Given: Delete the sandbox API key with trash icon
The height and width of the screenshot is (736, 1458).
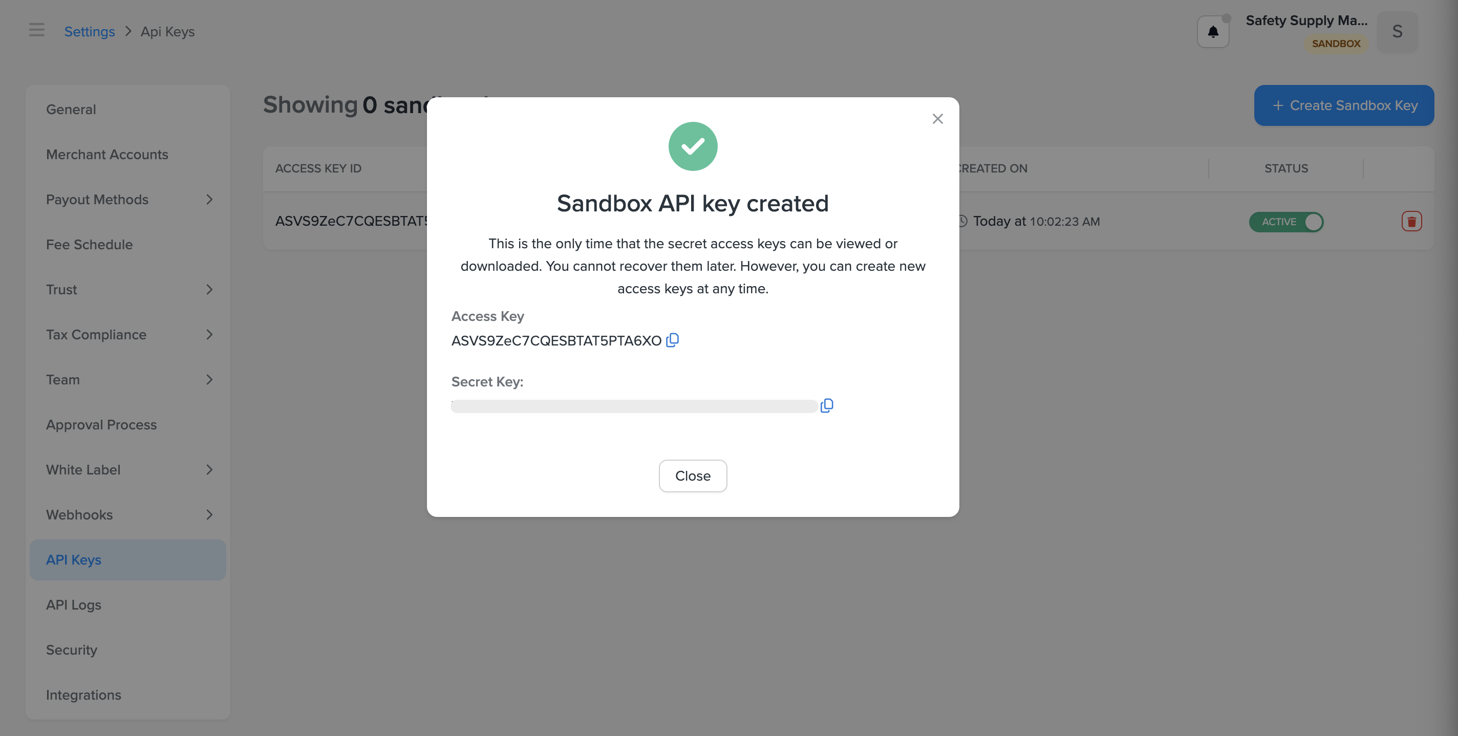Looking at the screenshot, I should tap(1411, 221).
